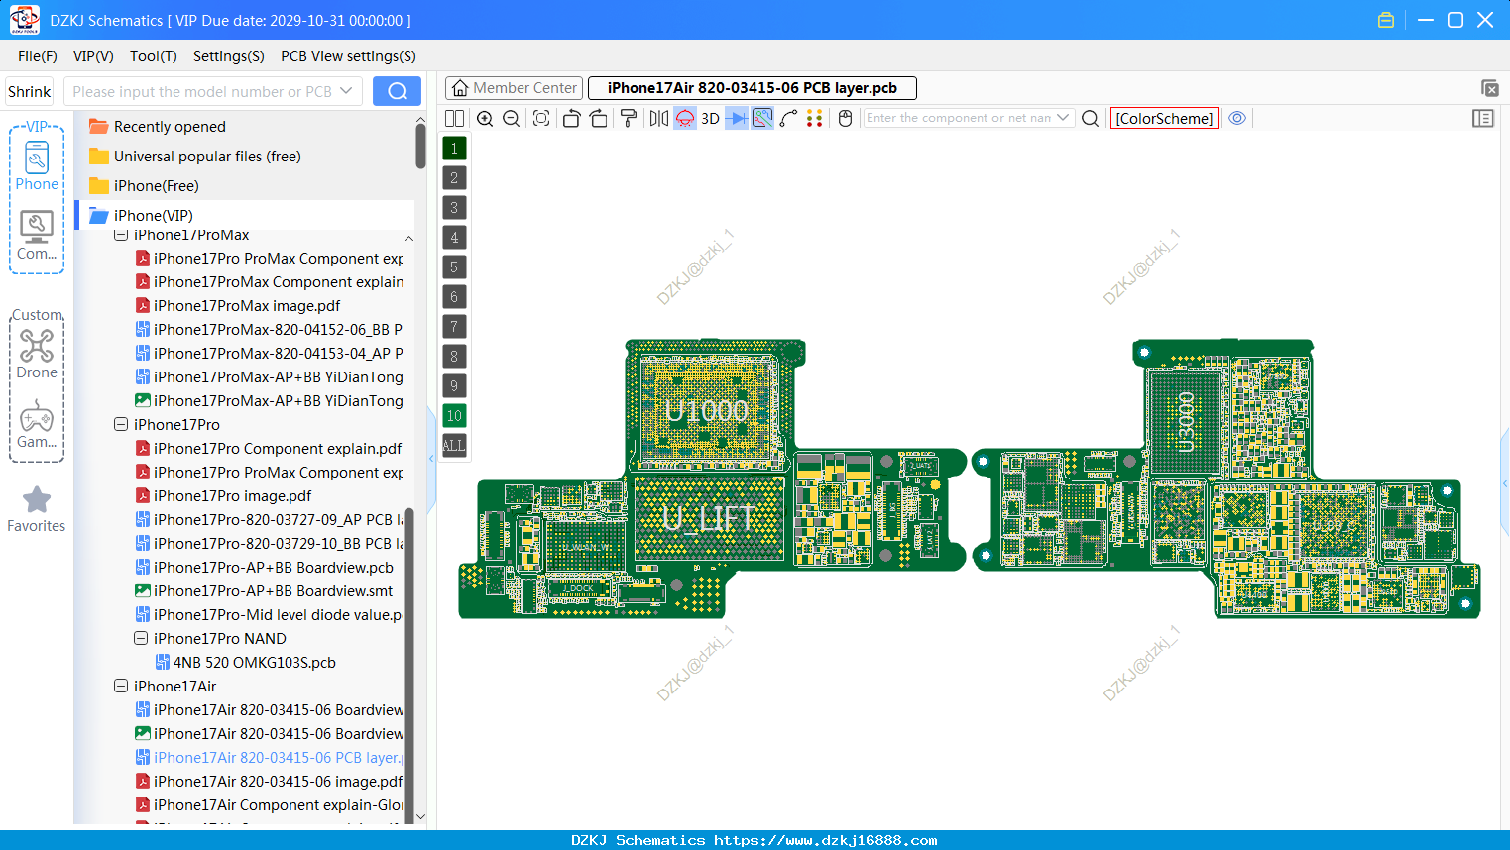Open the VIP(V) menu

pyautogui.click(x=93, y=56)
